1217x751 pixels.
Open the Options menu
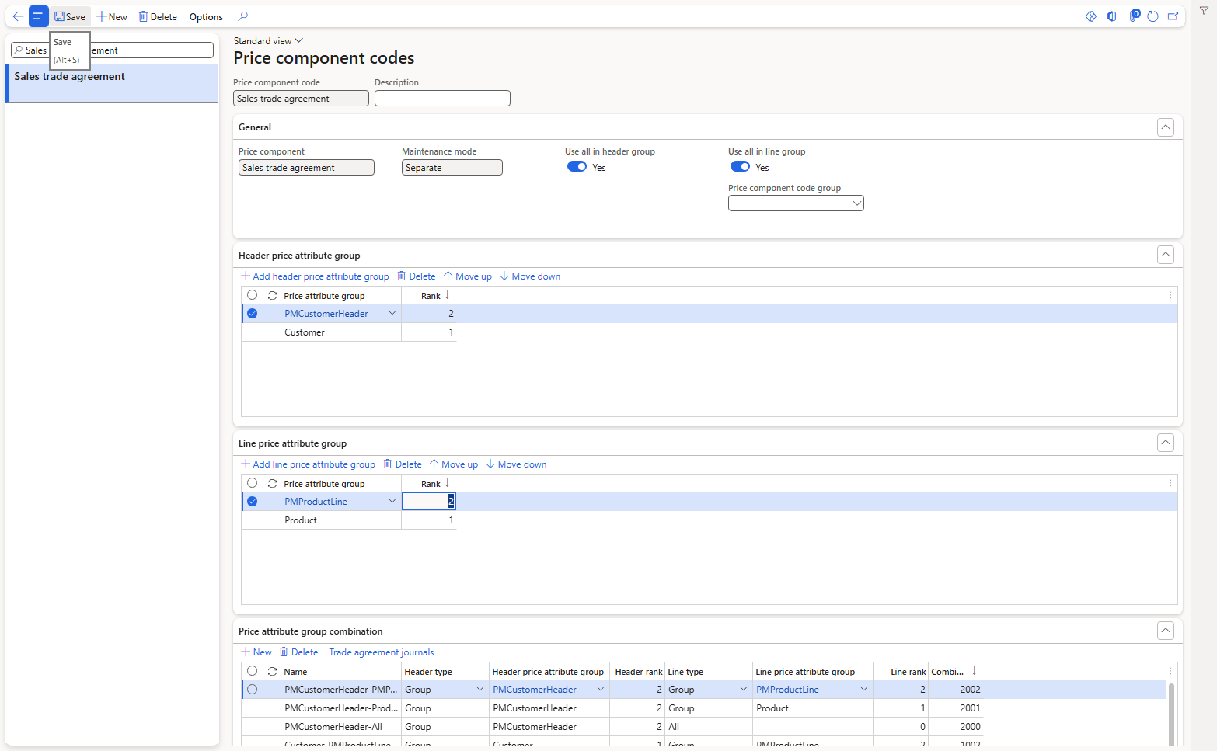(x=206, y=16)
